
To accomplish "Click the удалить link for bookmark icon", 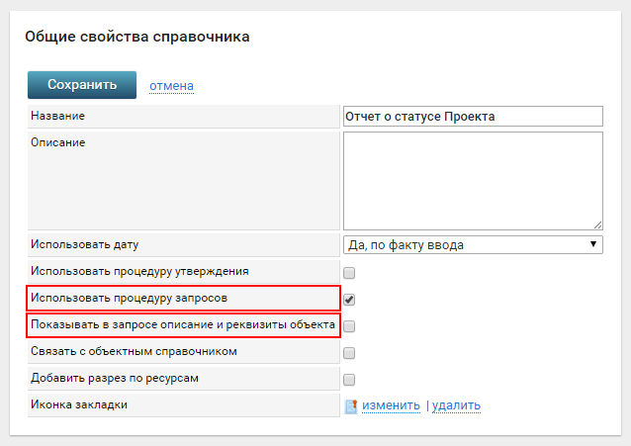I will [x=456, y=405].
